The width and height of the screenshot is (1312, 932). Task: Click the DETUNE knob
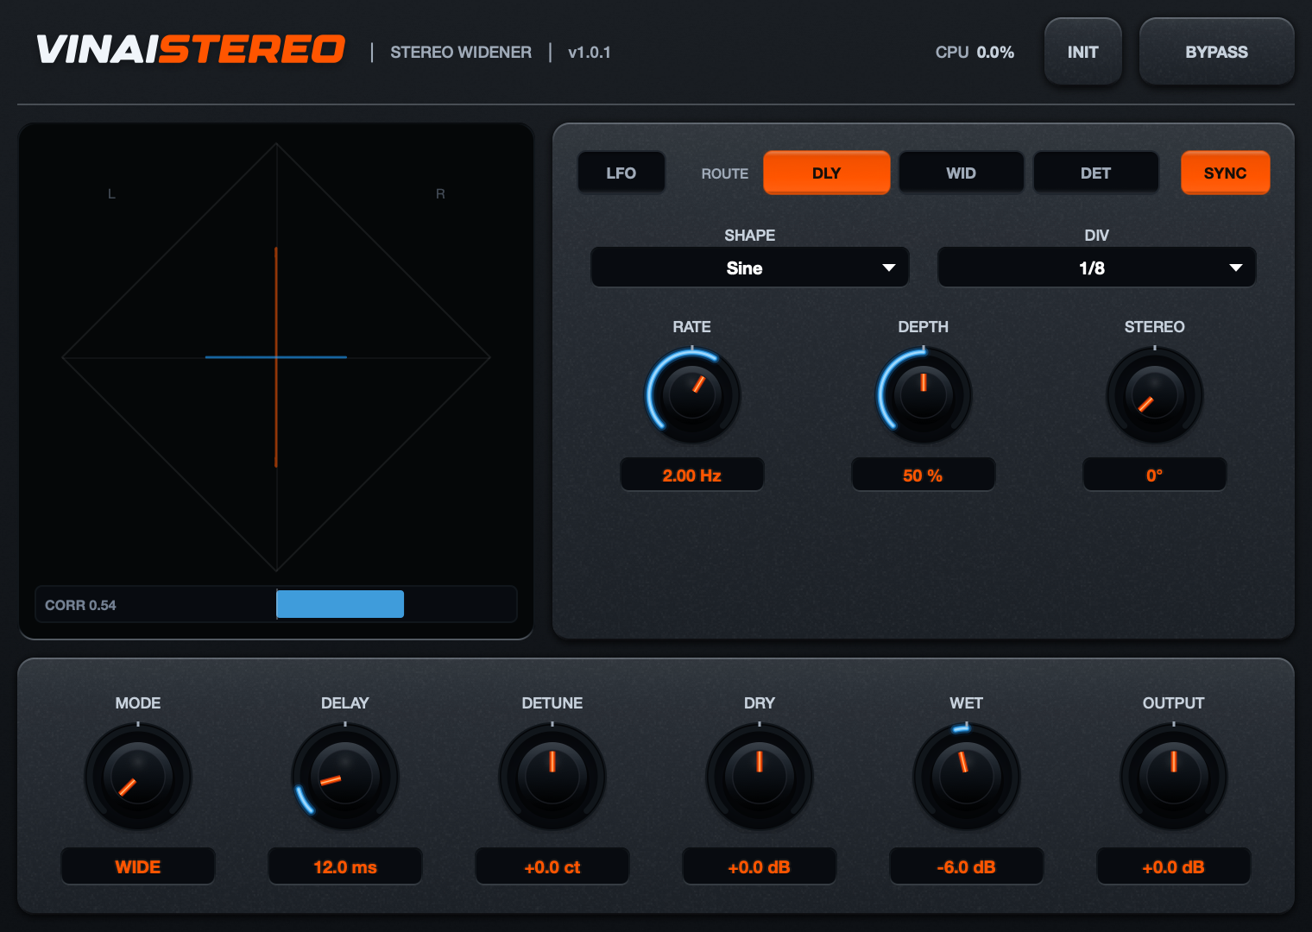[552, 776]
